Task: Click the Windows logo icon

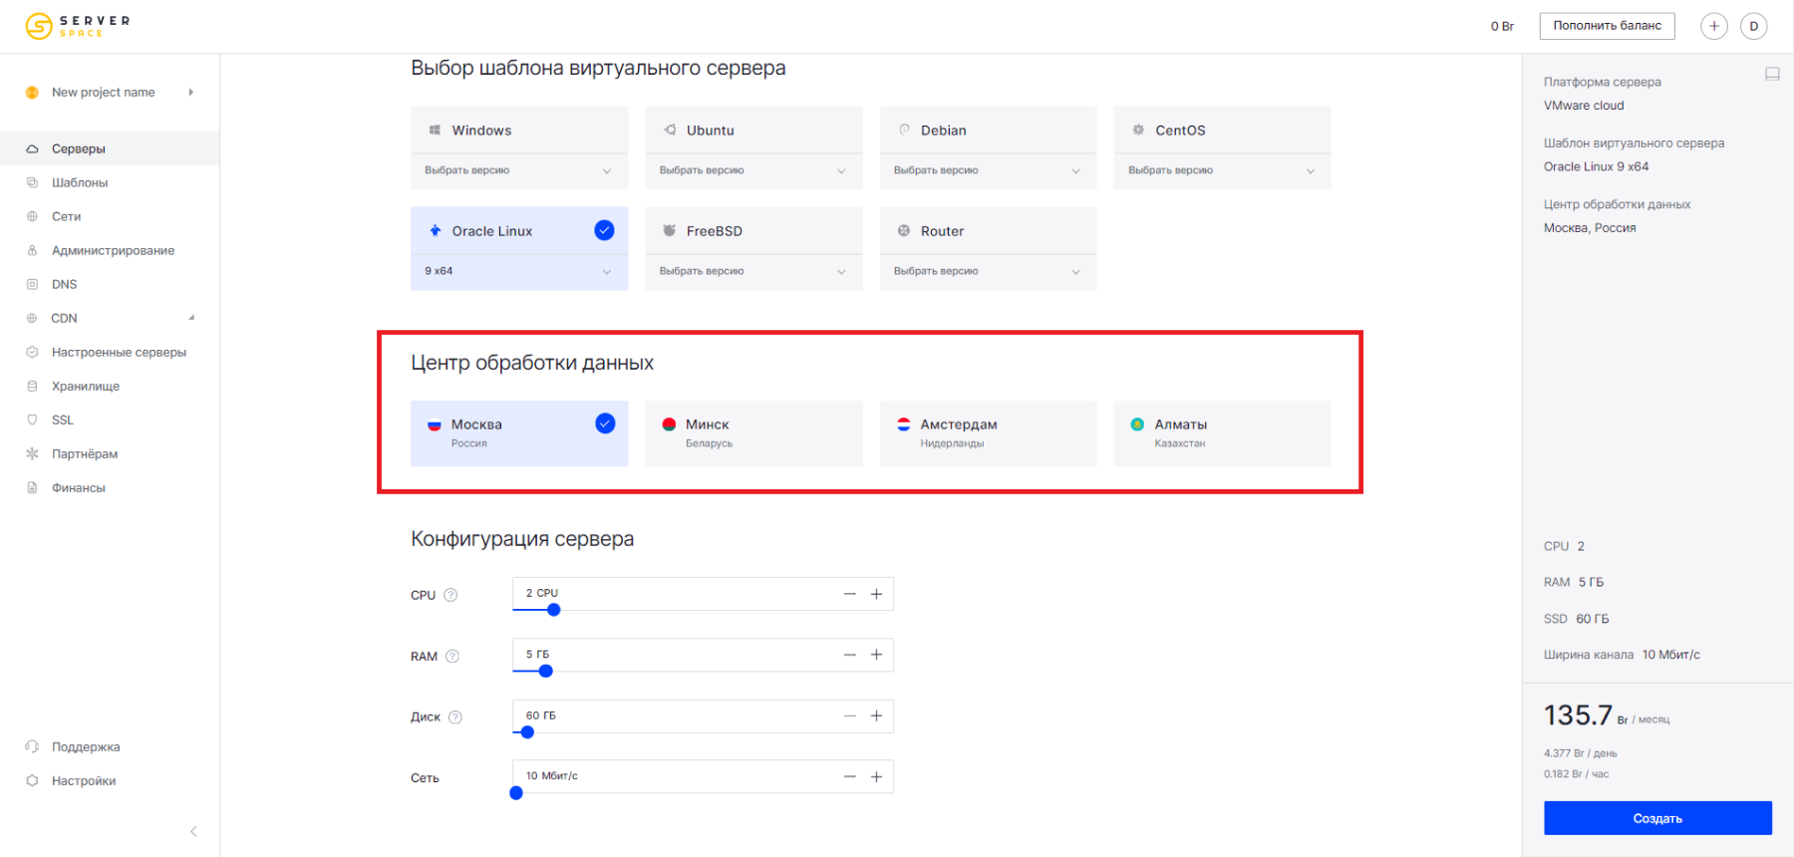Action: pyautogui.click(x=435, y=130)
